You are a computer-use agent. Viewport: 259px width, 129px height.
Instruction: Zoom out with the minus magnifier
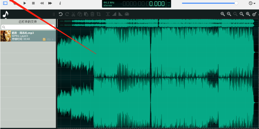(x=229, y=14)
